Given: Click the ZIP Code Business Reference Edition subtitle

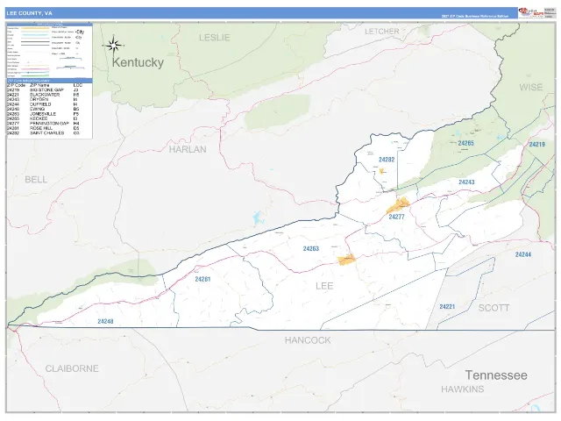Looking at the screenshot, I should (x=474, y=16).
